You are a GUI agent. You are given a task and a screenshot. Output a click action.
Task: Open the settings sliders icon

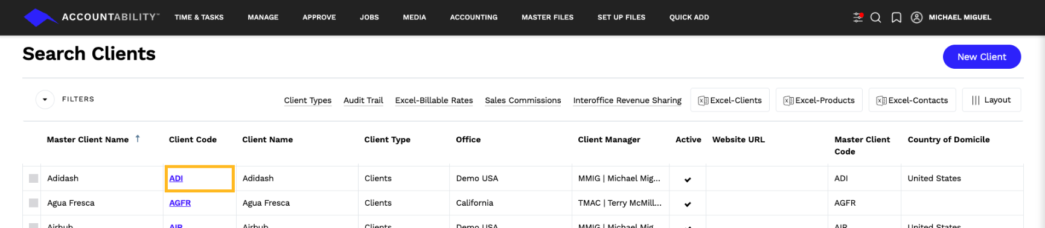click(x=858, y=17)
